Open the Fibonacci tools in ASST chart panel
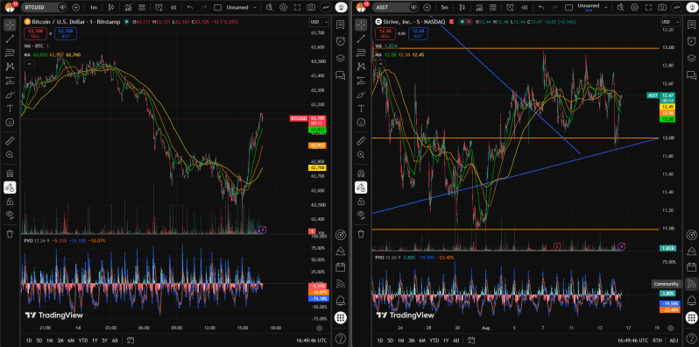699x347 pixels. [361, 53]
